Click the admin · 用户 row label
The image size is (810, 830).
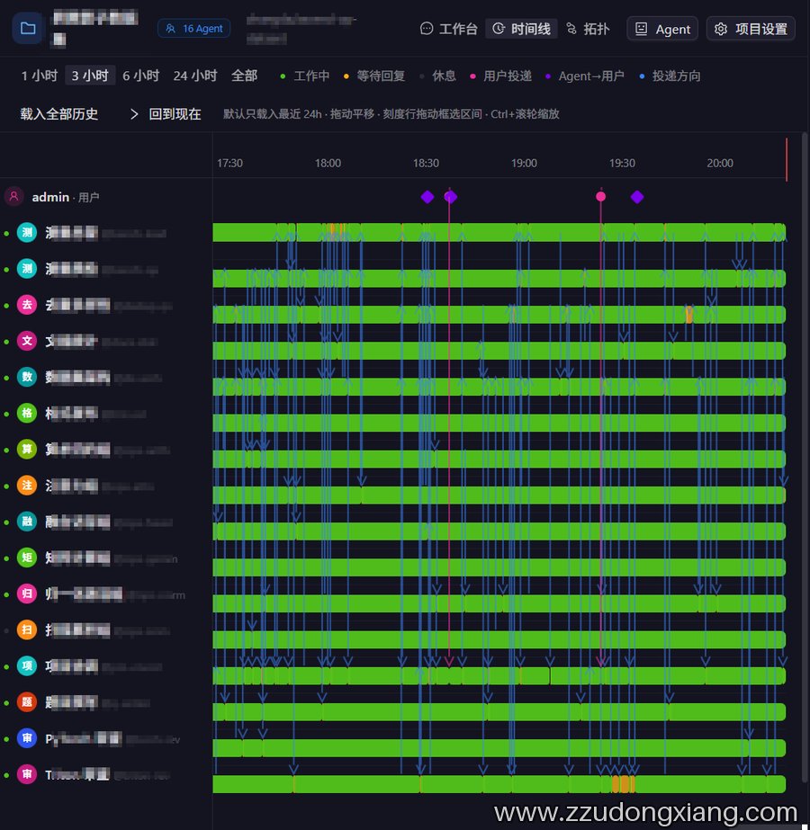(66, 198)
